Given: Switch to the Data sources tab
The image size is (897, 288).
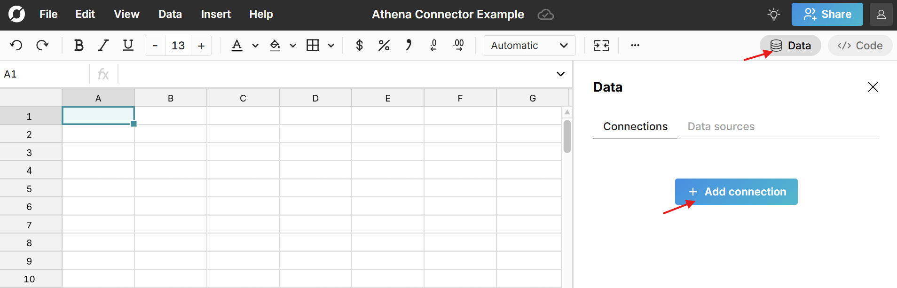Looking at the screenshot, I should click(721, 126).
